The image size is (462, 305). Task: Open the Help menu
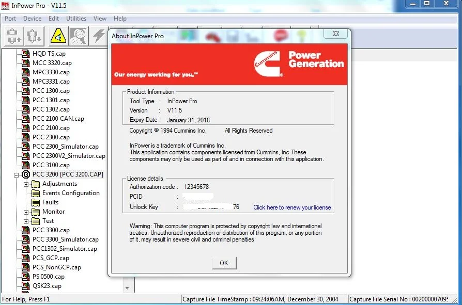tap(120, 19)
